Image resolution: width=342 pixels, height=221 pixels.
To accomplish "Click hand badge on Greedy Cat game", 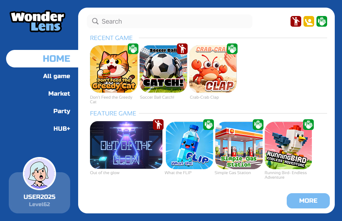I will coord(133,49).
